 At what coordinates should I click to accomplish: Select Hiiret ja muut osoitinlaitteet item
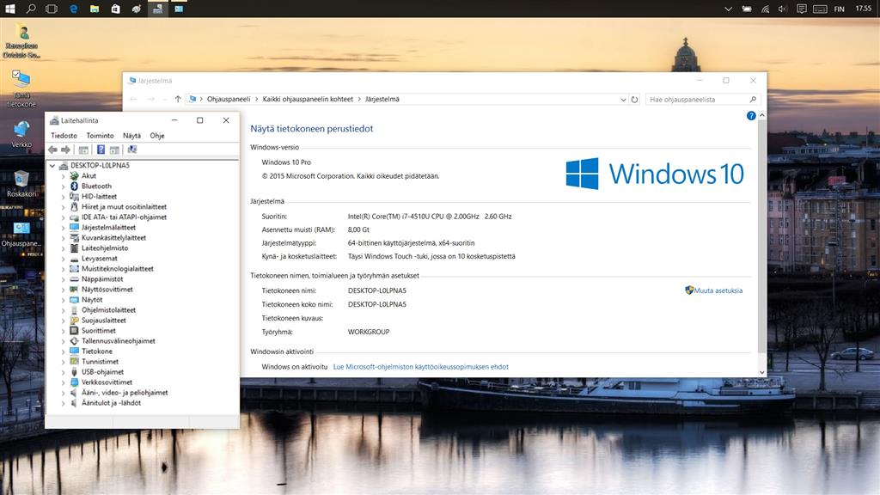click(x=124, y=207)
